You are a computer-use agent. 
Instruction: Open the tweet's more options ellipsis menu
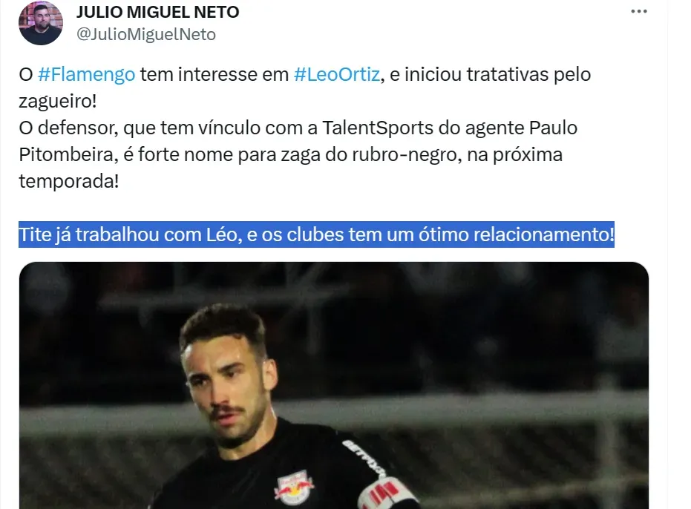point(638,11)
